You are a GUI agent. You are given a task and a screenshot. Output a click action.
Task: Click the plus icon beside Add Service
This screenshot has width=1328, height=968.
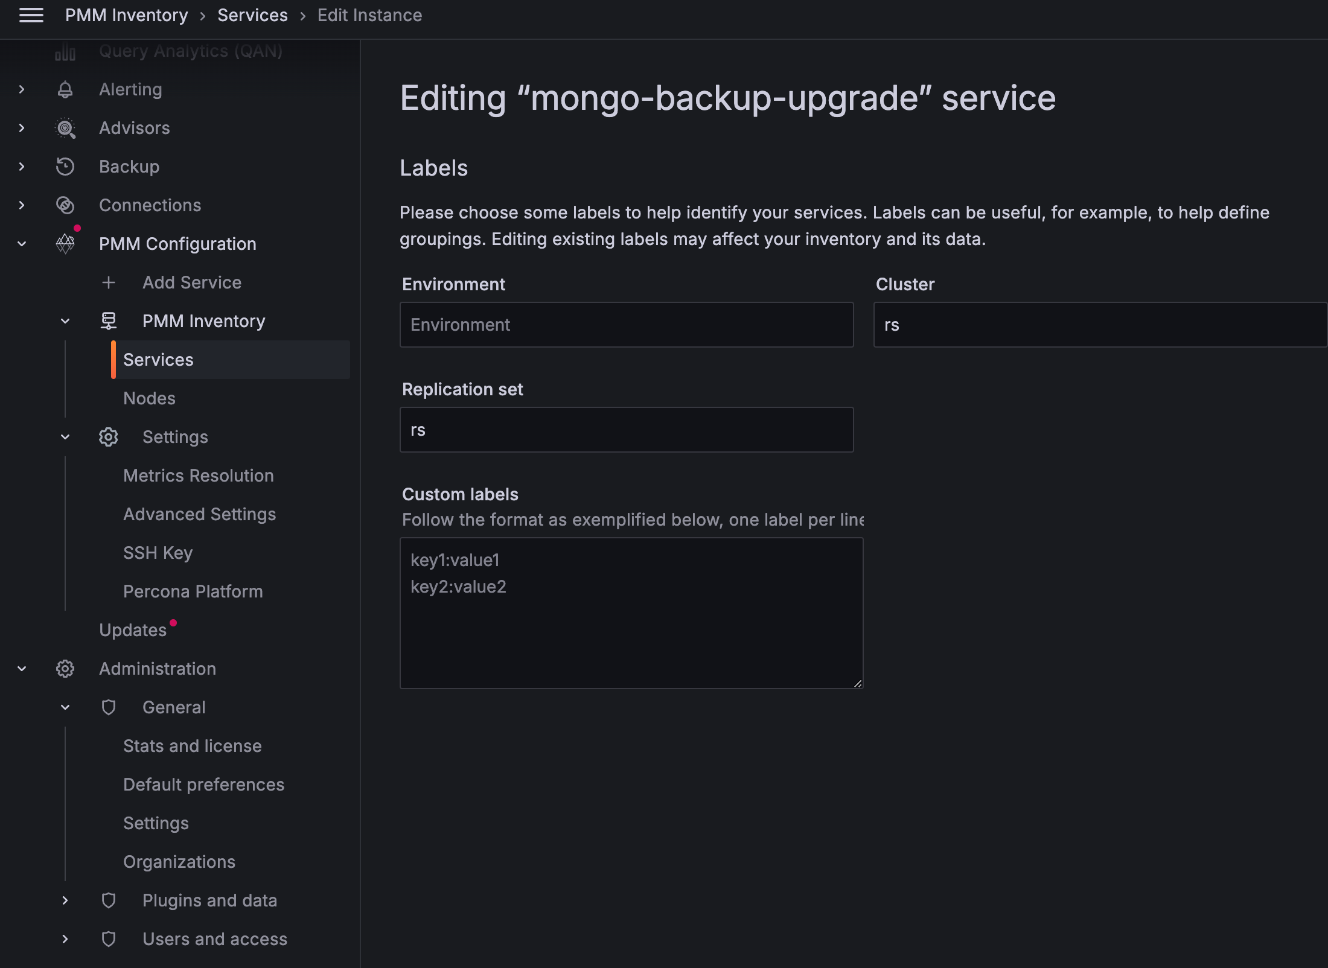109,282
